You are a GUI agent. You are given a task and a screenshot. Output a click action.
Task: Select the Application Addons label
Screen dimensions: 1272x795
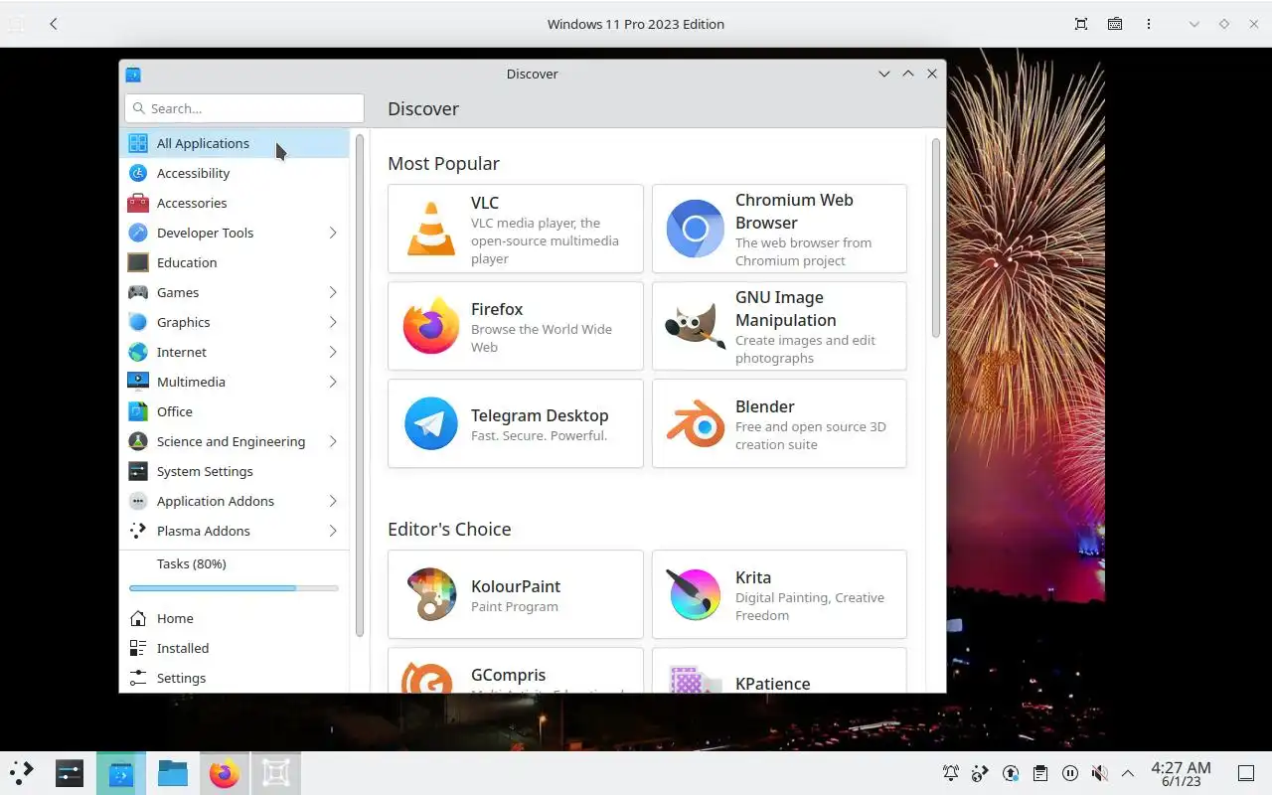coord(216,501)
